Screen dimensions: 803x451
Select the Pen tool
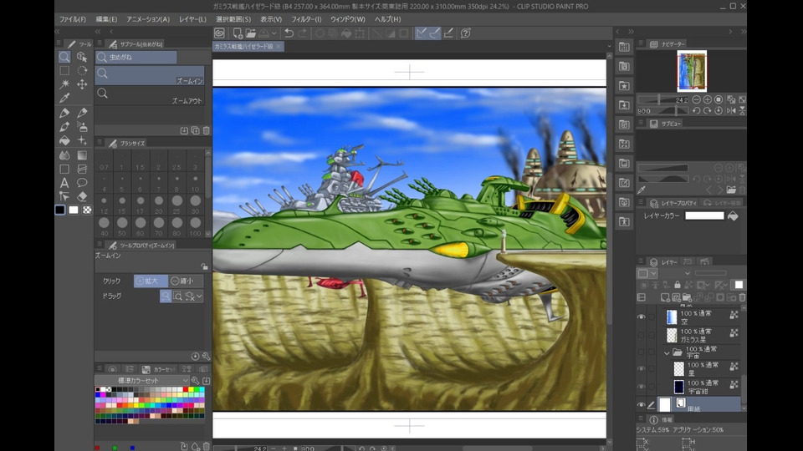pos(64,113)
